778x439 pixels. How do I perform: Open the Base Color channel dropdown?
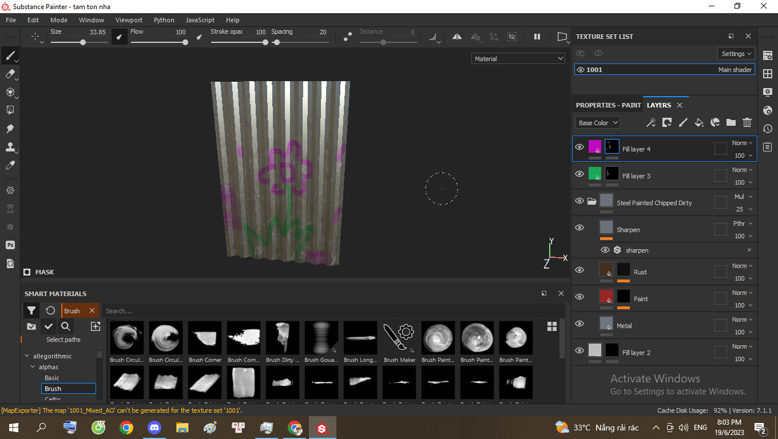click(x=598, y=122)
